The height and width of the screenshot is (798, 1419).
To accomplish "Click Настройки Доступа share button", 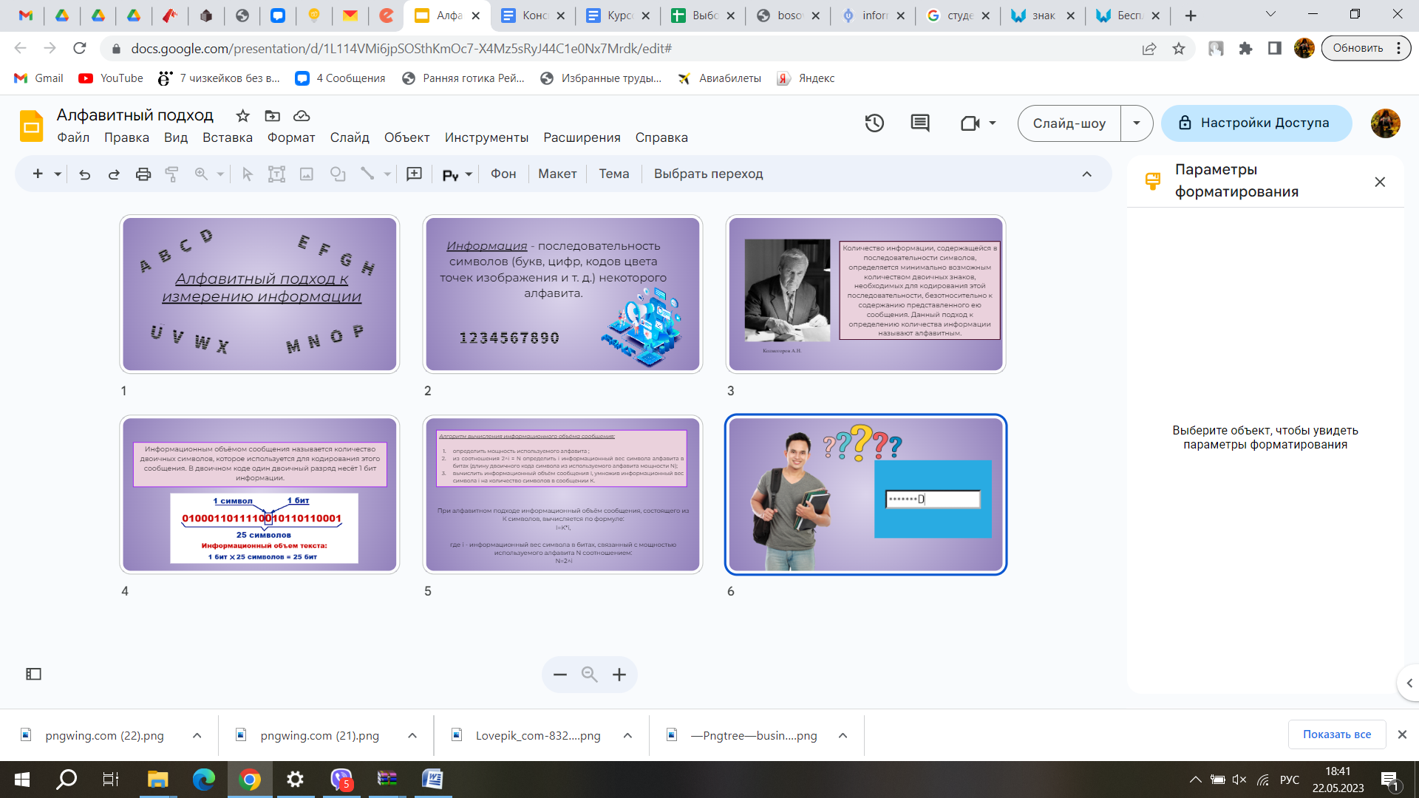I will tap(1256, 123).
